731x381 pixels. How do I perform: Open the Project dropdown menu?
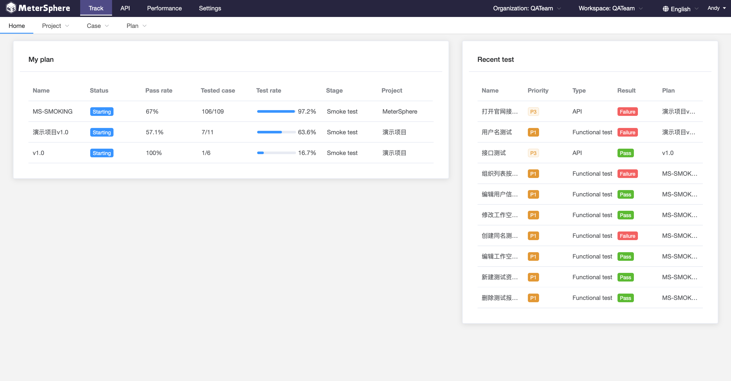click(x=55, y=26)
